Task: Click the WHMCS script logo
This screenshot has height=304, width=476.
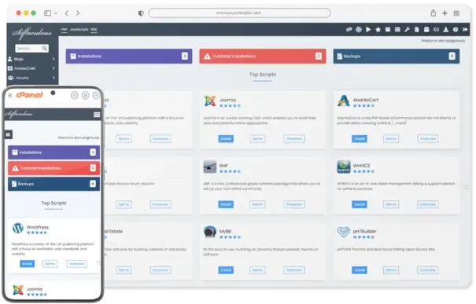Action: coord(343,167)
